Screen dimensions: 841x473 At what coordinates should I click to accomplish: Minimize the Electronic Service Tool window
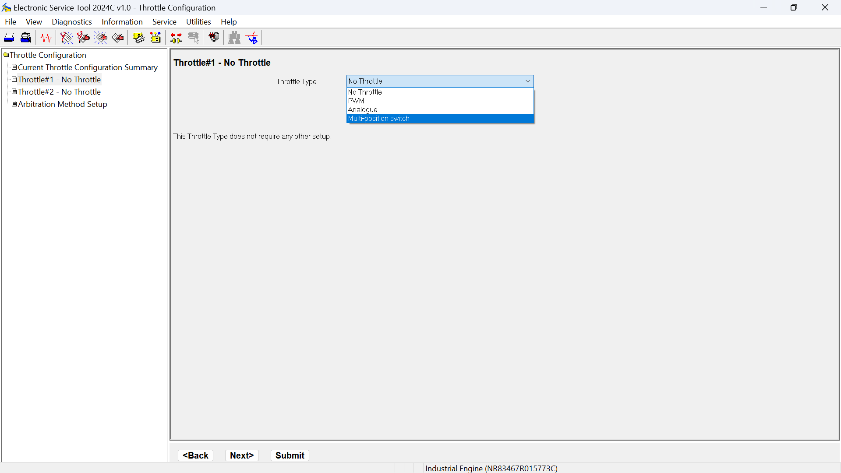click(764, 7)
